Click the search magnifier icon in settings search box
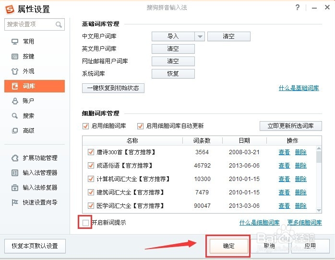This screenshot has height=260, width=335. point(59,24)
